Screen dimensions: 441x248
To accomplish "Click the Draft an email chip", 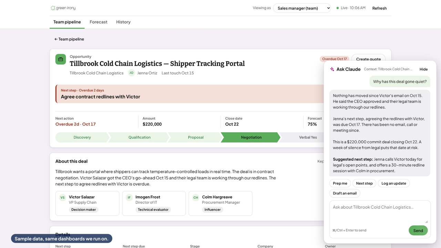I will (345, 193).
